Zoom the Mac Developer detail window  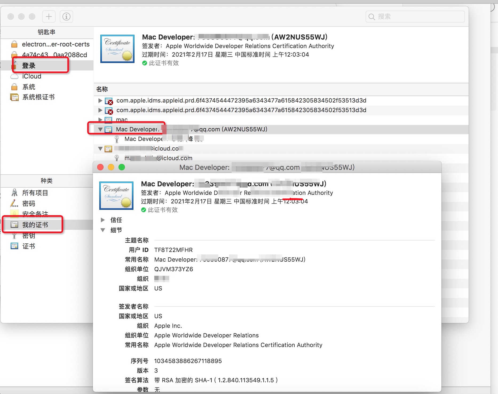[x=122, y=167]
